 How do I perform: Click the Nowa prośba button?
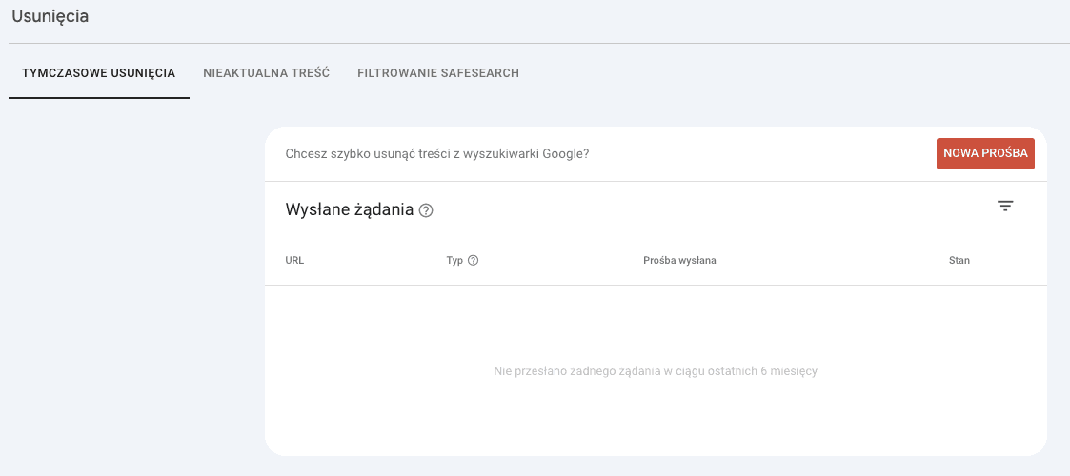point(985,153)
